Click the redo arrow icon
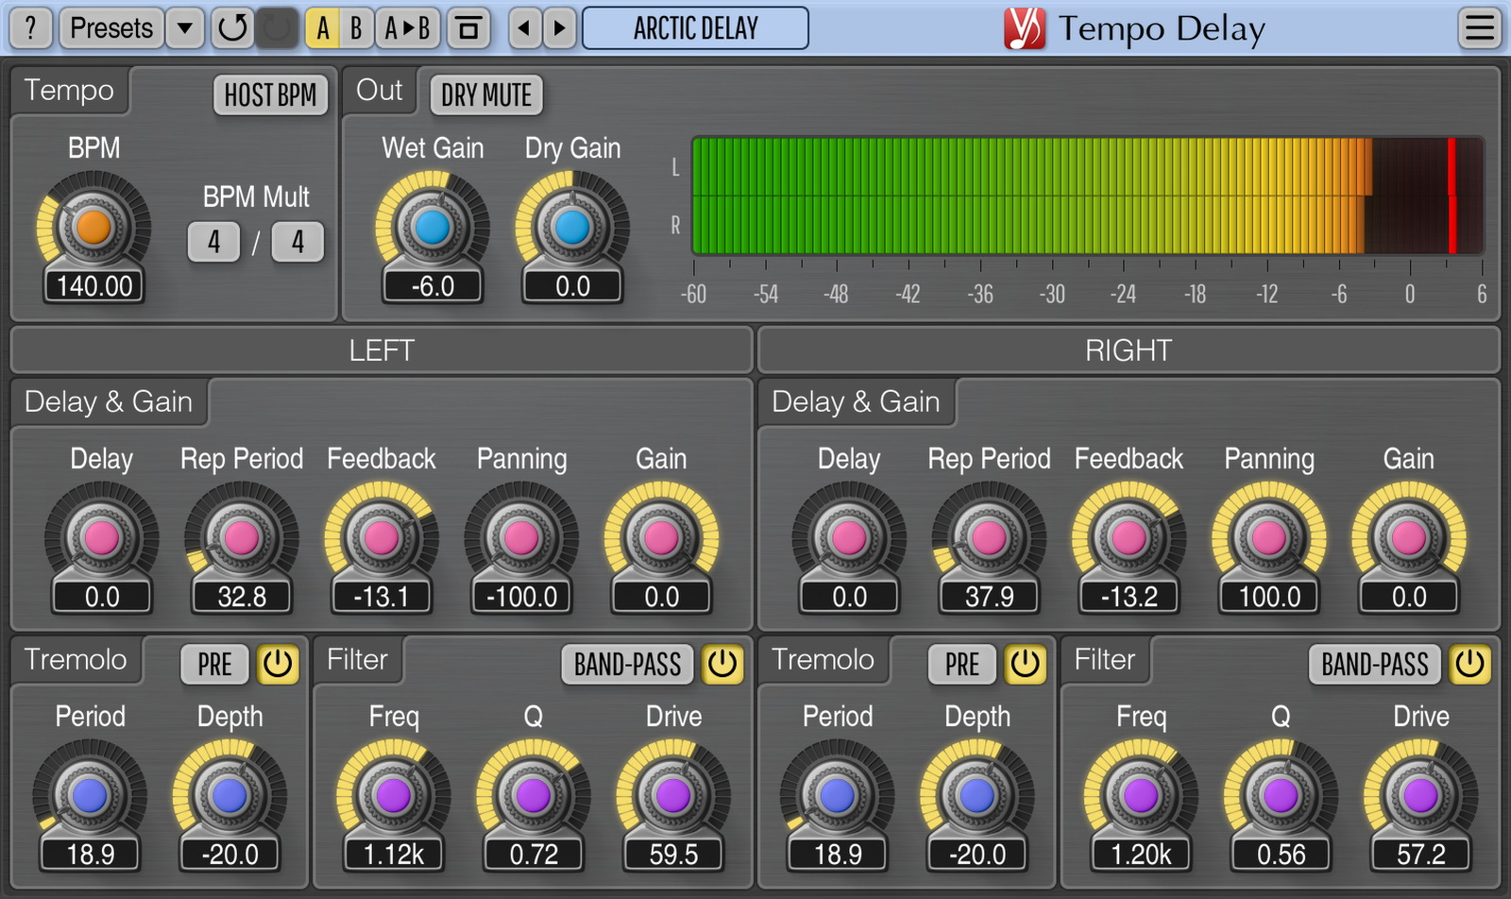The image size is (1511, 899). (x=277, y=28)
